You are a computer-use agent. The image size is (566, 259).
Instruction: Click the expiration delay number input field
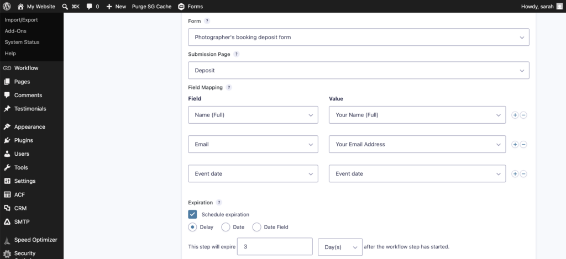[275, 247]
